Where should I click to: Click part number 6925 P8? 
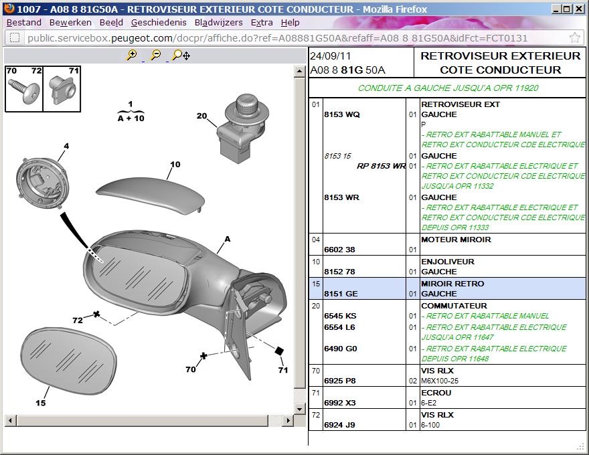[339, 381]
